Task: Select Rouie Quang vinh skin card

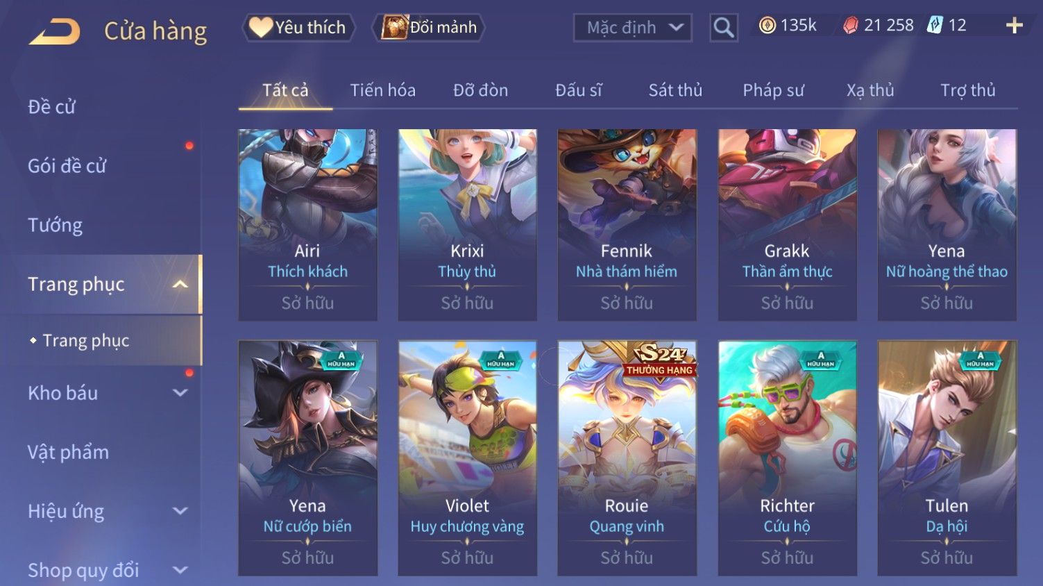Action: [627, 458]
